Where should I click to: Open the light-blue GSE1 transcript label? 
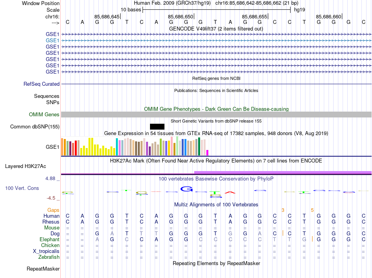(52, 40)
